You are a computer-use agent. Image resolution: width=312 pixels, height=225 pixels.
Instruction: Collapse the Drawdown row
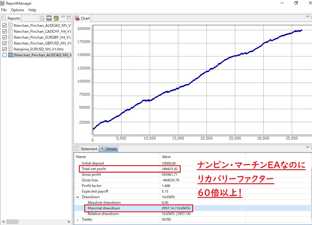pos(78,197)
